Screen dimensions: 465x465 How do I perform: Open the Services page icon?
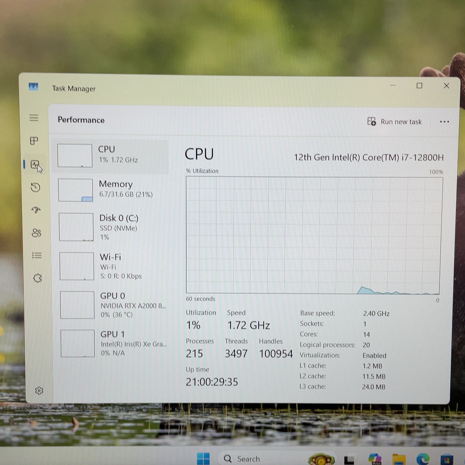[38, 278]
